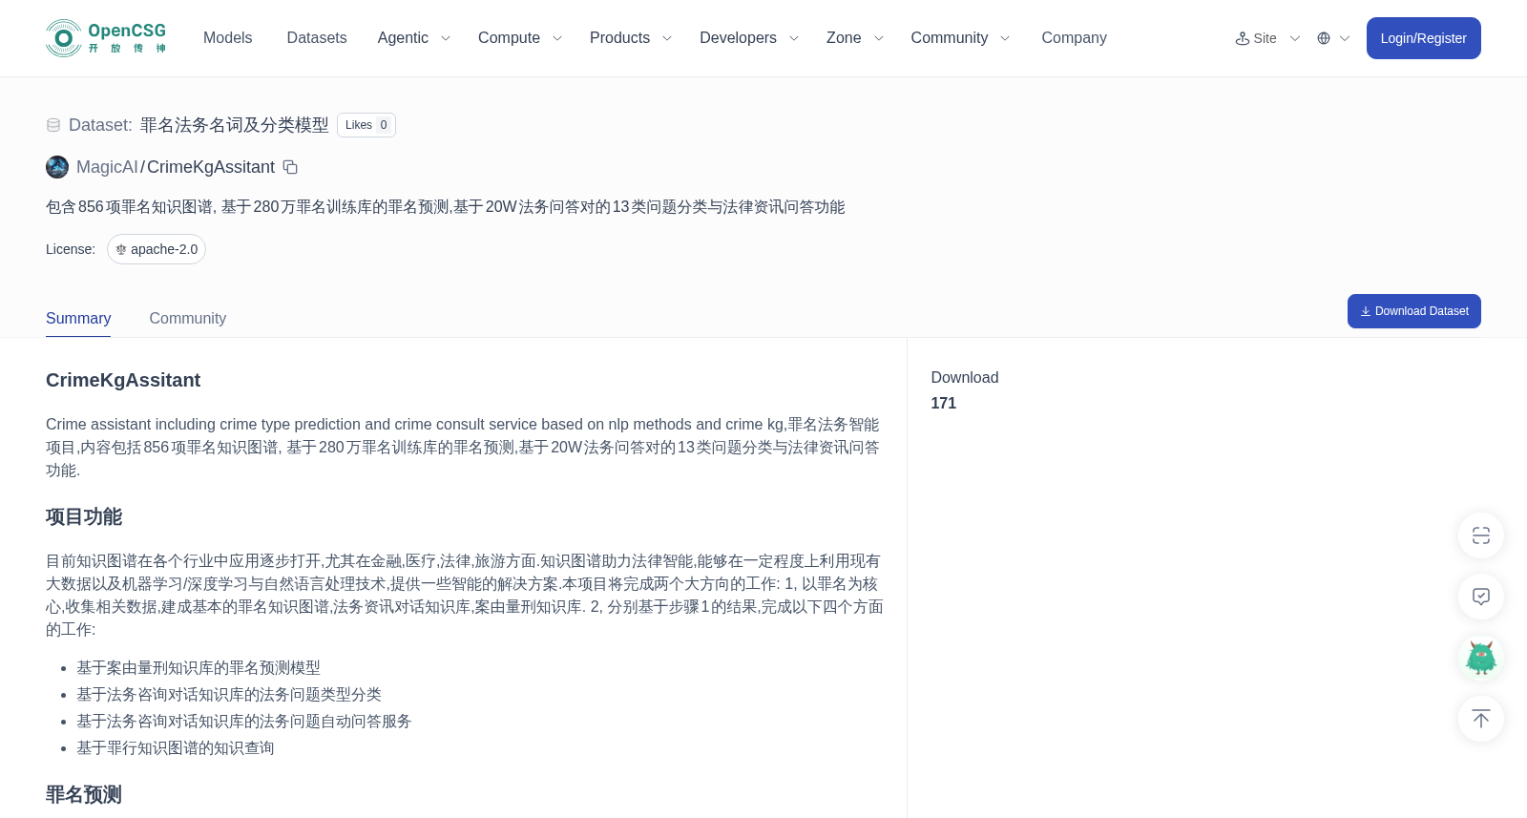Select the download count 171
This screenshot has width=1527, height=818.
944,404
